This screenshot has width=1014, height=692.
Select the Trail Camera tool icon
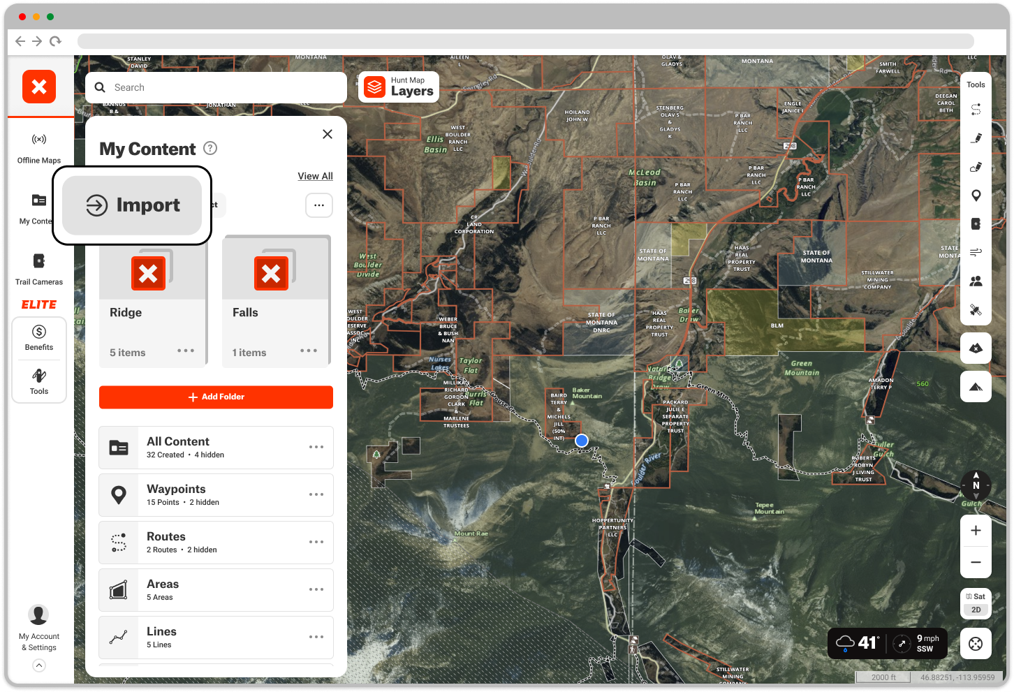pos(976,224)
